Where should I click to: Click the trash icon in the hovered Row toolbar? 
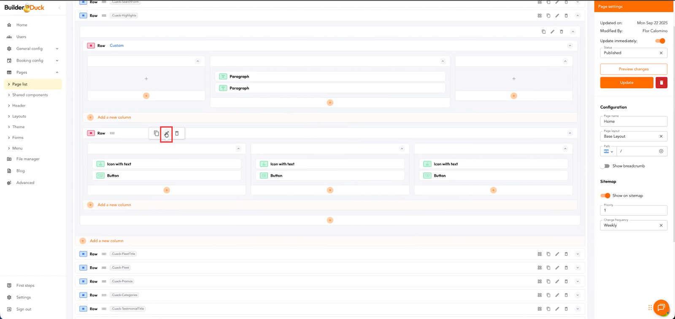tap(177, 133)
